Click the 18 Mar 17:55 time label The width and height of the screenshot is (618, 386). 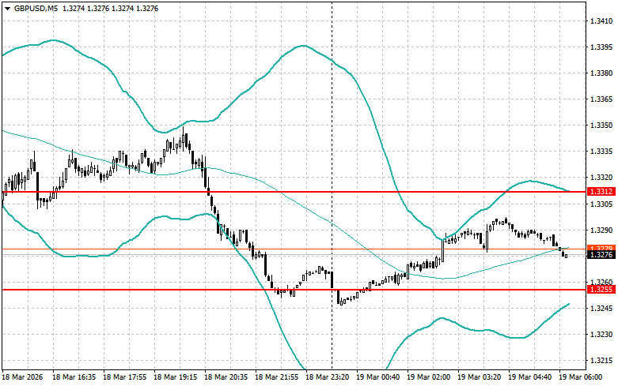point(124,377)
